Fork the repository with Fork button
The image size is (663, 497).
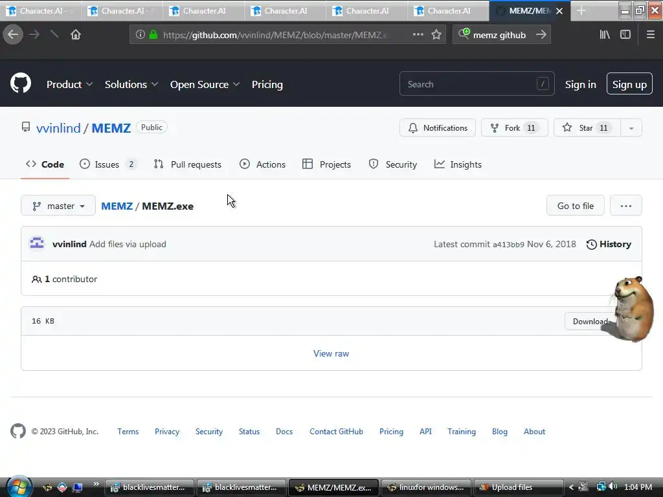click(515, 127)
